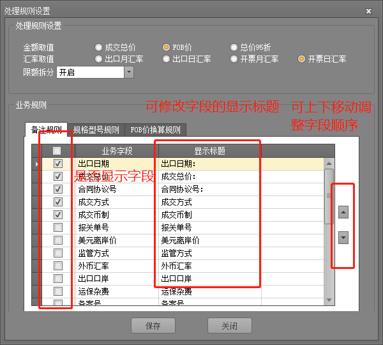This screenshot has height=345, width=383.
Task: Click the vertical scrollbar thumb in the table
Action: coord(329,195)
